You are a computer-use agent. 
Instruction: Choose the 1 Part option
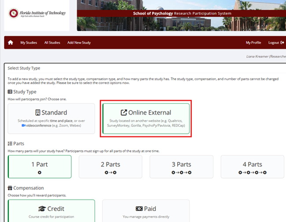[x=40, y=166]
